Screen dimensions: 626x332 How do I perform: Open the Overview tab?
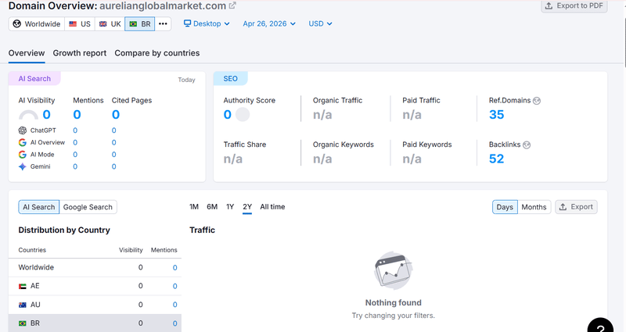tap(27, 53)
